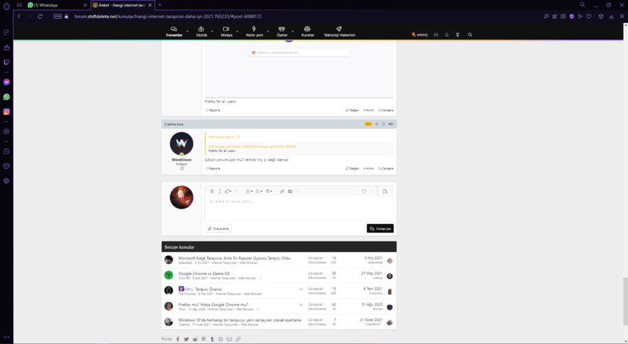Expand the Medya menu arrow
628x344 pixels.
(237, 31)
